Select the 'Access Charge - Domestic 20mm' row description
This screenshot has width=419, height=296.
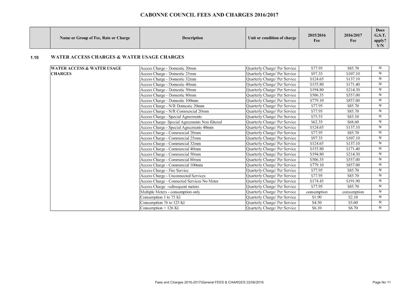point(168,68)
